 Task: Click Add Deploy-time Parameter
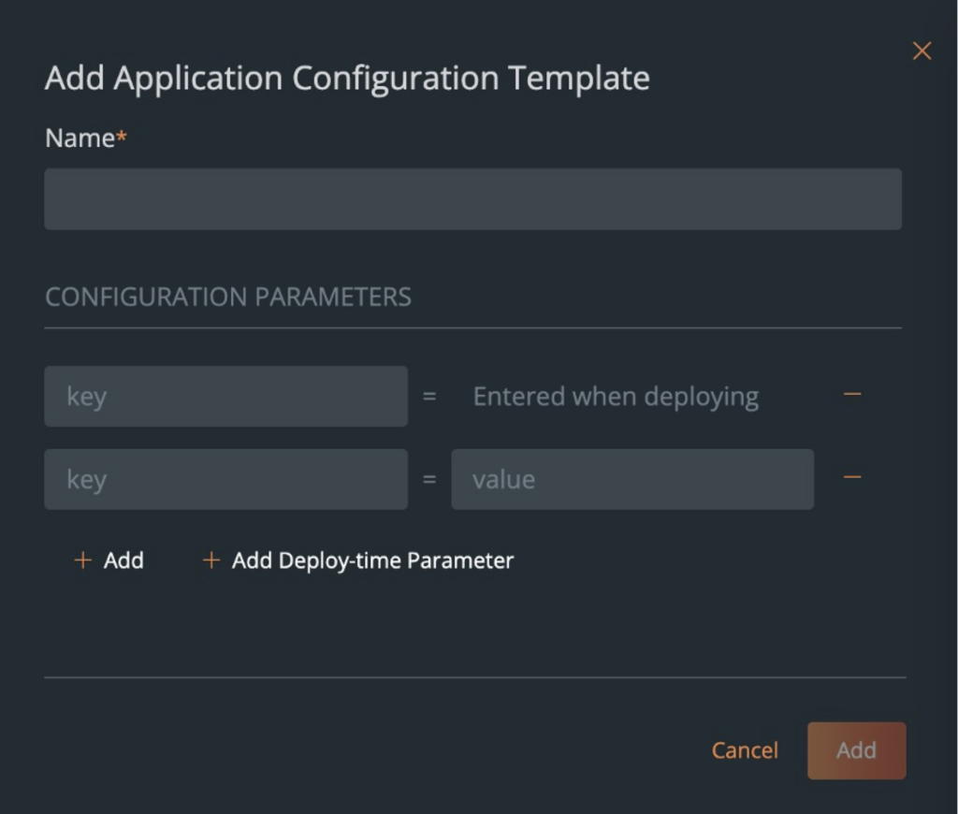coord(370,560)
